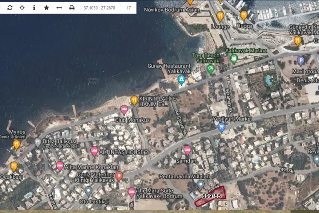Click the Bitez Balıkçısı gray restaurant pin
The height and width of the screenshot is (213, 319).
click(x=38, y=143)
